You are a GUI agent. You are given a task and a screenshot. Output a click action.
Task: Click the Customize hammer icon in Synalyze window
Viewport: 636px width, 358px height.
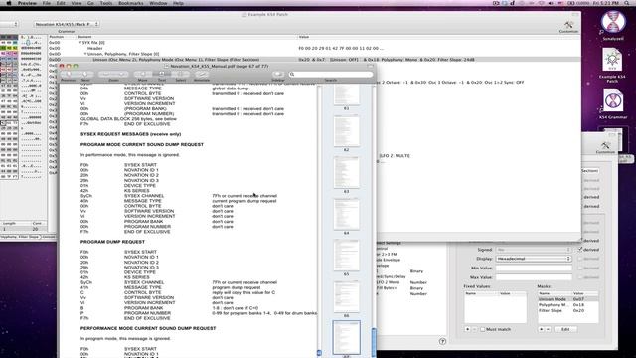coord(568,25)
